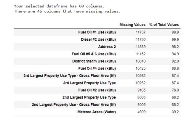186x122 pixels.
Task: Click the Missing Values column header
Action: point(132,25)
